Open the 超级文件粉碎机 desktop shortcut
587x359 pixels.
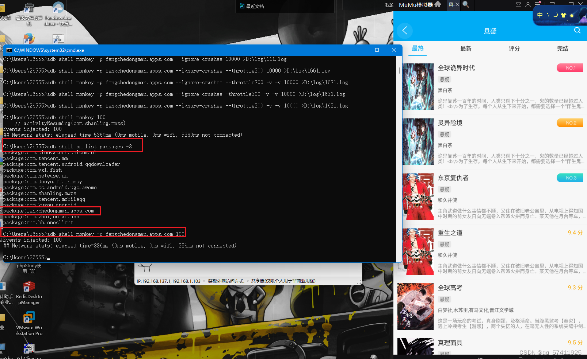[x=29, y=14]
